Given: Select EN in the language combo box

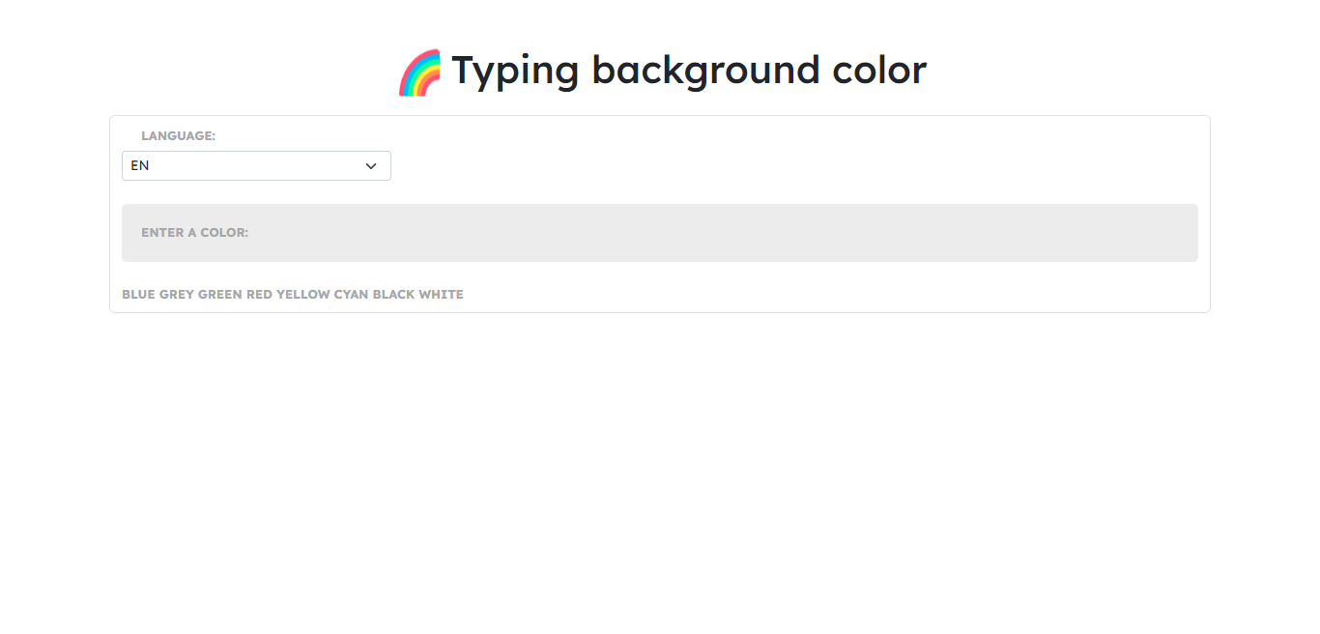Looking at the screenshot, I should (256, 165).
